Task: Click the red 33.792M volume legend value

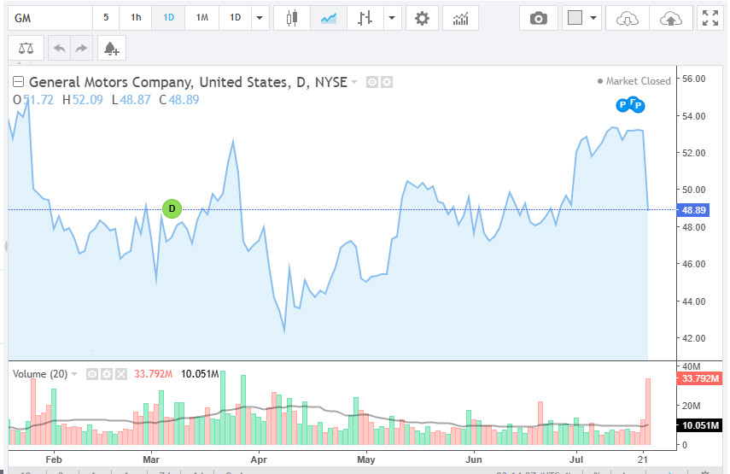Action: coord(153,374)
